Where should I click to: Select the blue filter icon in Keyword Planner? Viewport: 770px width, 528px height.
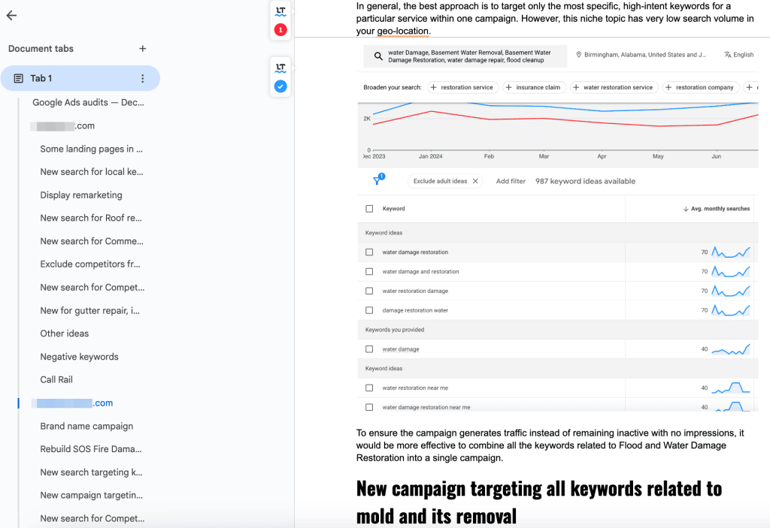tap(377, 180)
